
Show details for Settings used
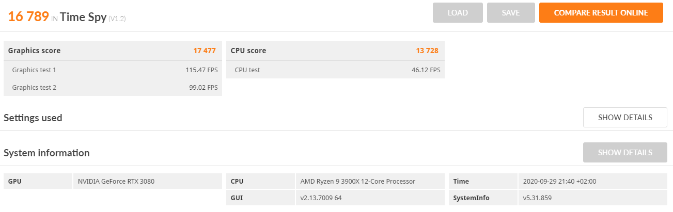pos(625,118)
